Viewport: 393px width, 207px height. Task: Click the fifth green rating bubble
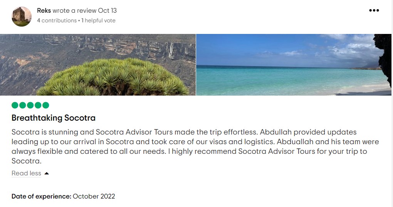[x=46, y=105]
